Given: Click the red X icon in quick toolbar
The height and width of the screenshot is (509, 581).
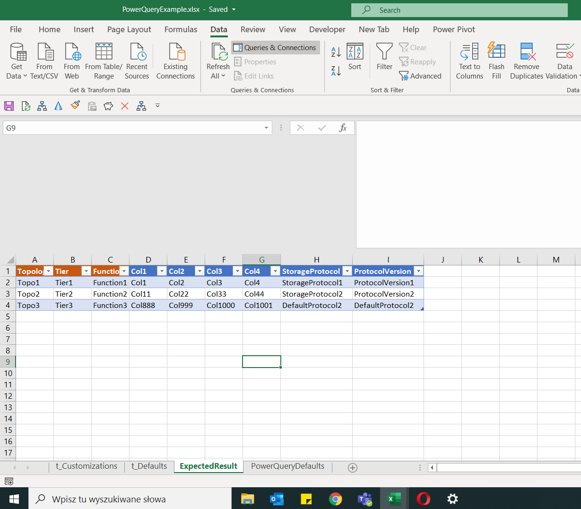Looking at the screenshot, I should (x=125, y=106).
